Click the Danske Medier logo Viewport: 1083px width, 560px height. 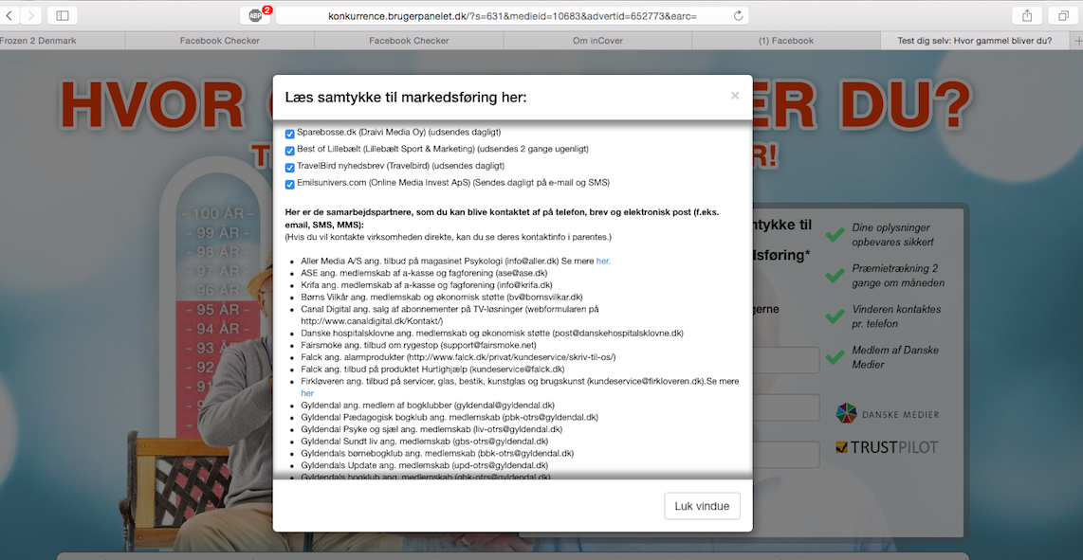(x=887, y=414)
